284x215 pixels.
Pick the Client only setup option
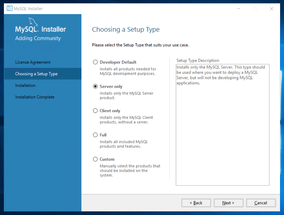point(96,111)
